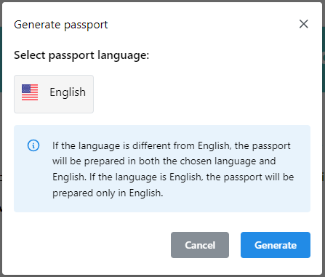The width and height of the screenshot is (325, 277).
Task: Click the info line 'If the language is different'
Action: [172, 146]
